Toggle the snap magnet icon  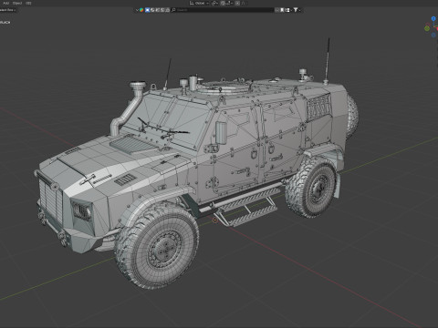click(x=223, y=3)
